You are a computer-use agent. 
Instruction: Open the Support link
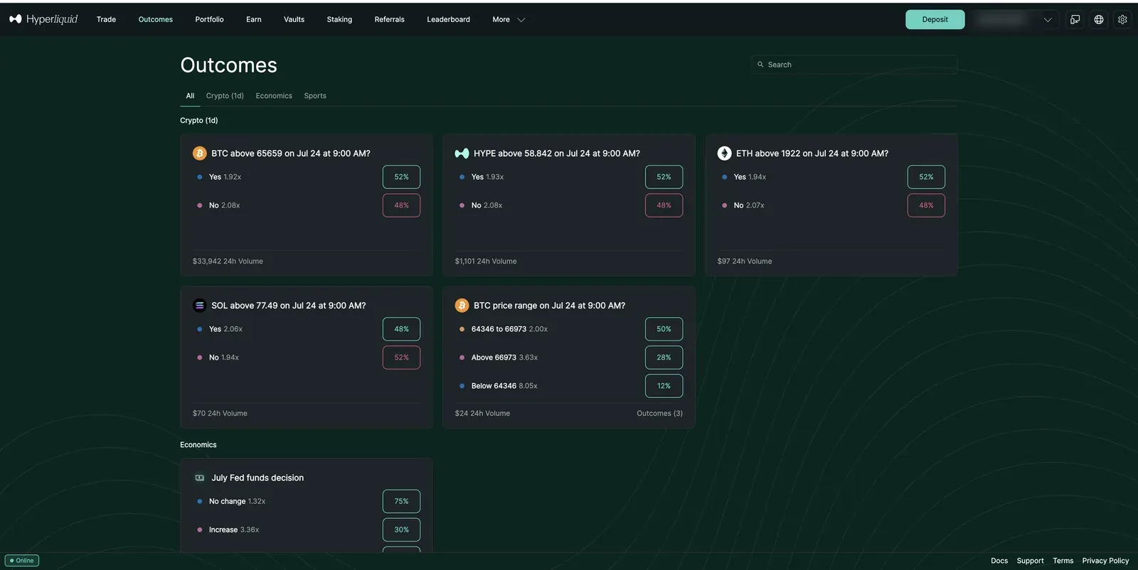coord(1030,561)
